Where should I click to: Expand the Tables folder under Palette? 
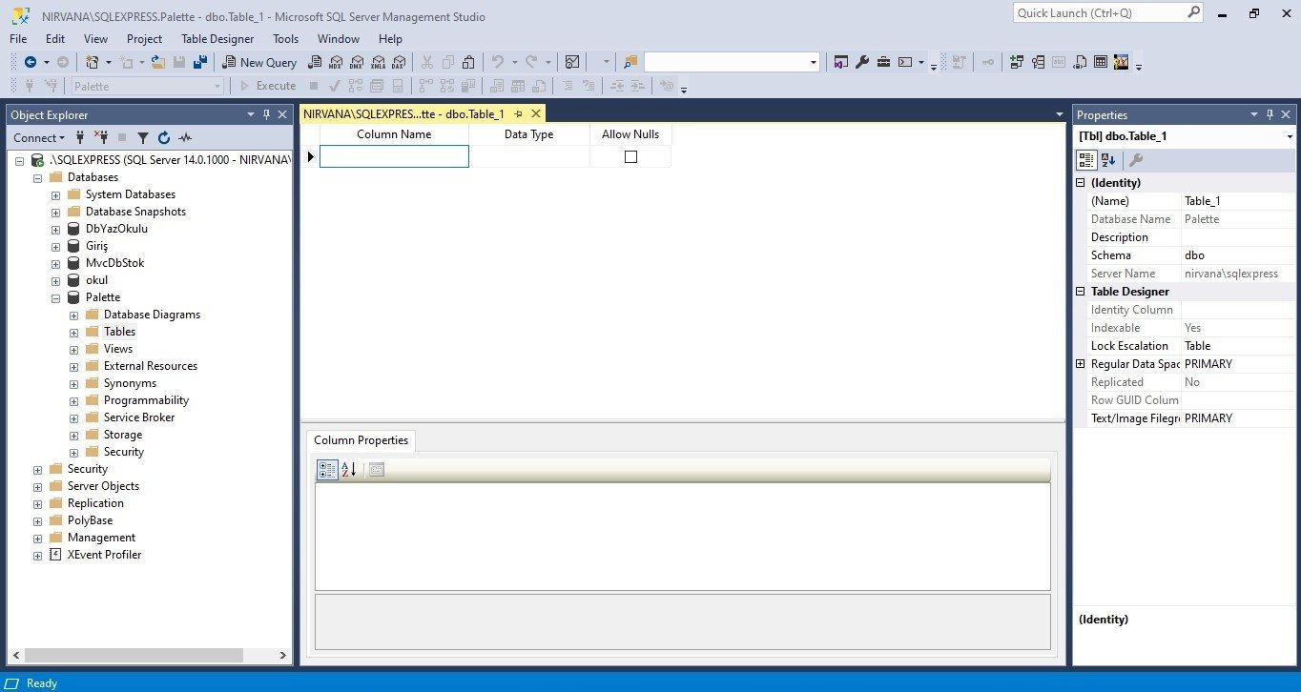(x=73, y=332)
